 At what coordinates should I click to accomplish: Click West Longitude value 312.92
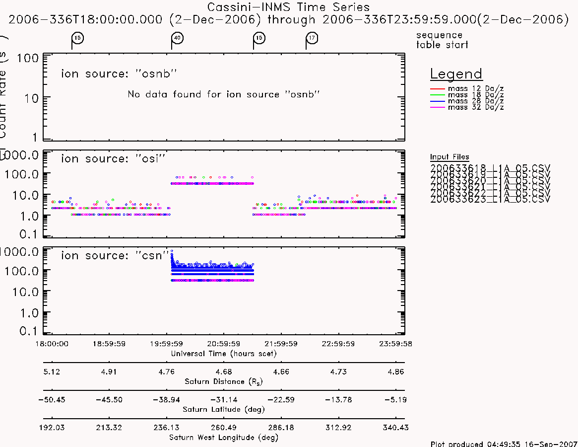point(338,428)
